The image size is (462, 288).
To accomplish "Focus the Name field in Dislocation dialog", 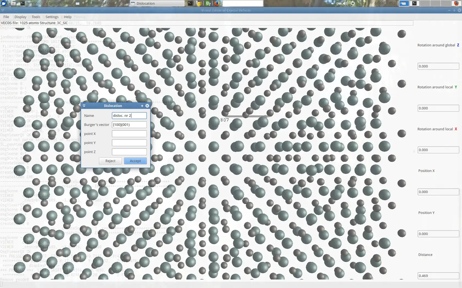I will (x=129, y=115).
